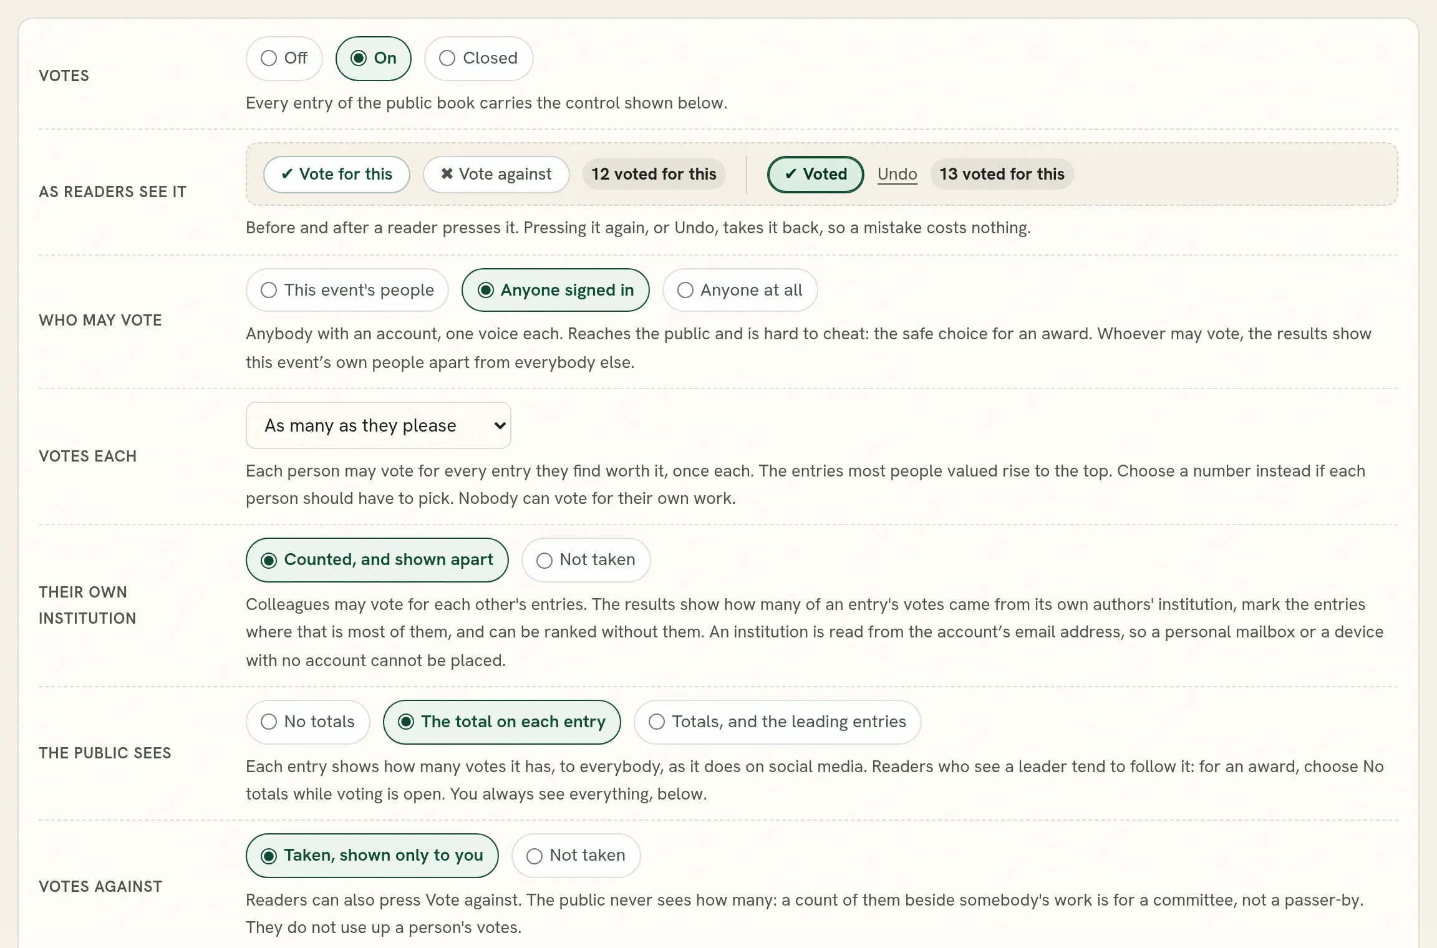Click the 'VOTES AGAINST' row label
1437x948 pixels.
click(x=100, y=887)
